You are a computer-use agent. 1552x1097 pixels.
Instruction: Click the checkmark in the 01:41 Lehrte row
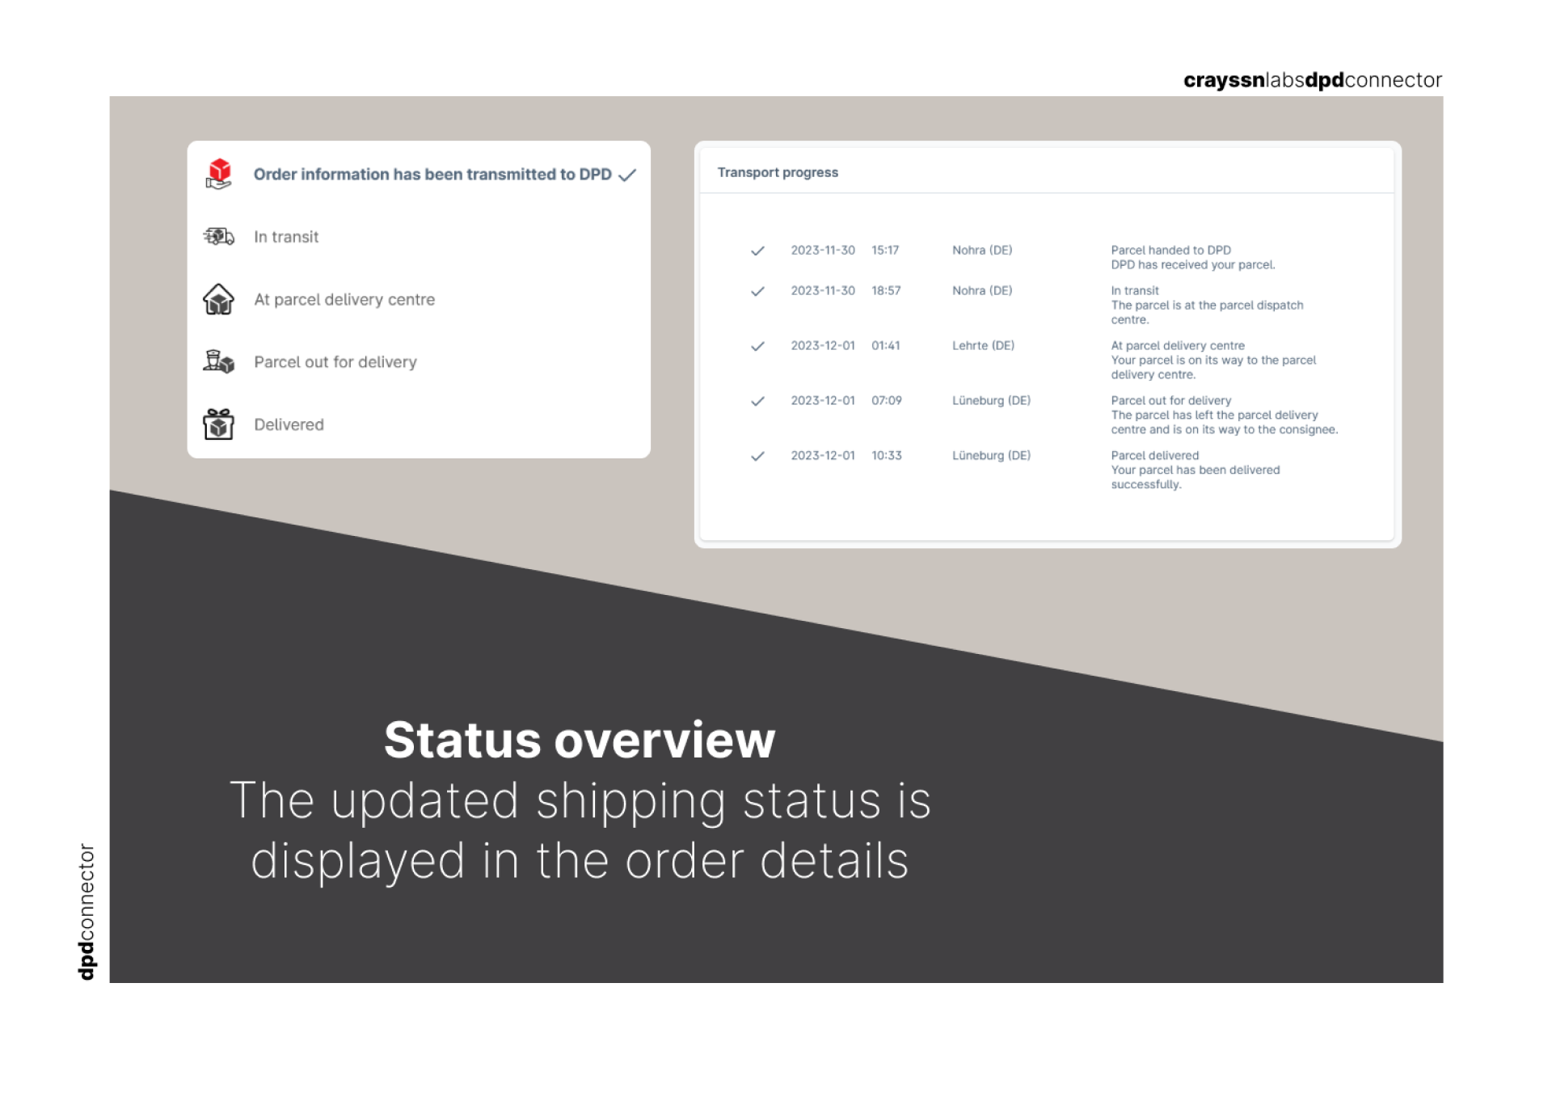757,346
